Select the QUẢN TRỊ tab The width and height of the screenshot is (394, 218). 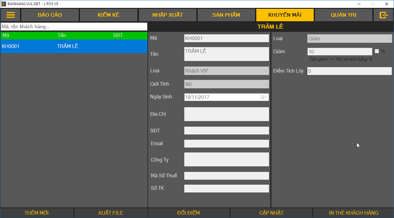(x=344, y=15)
